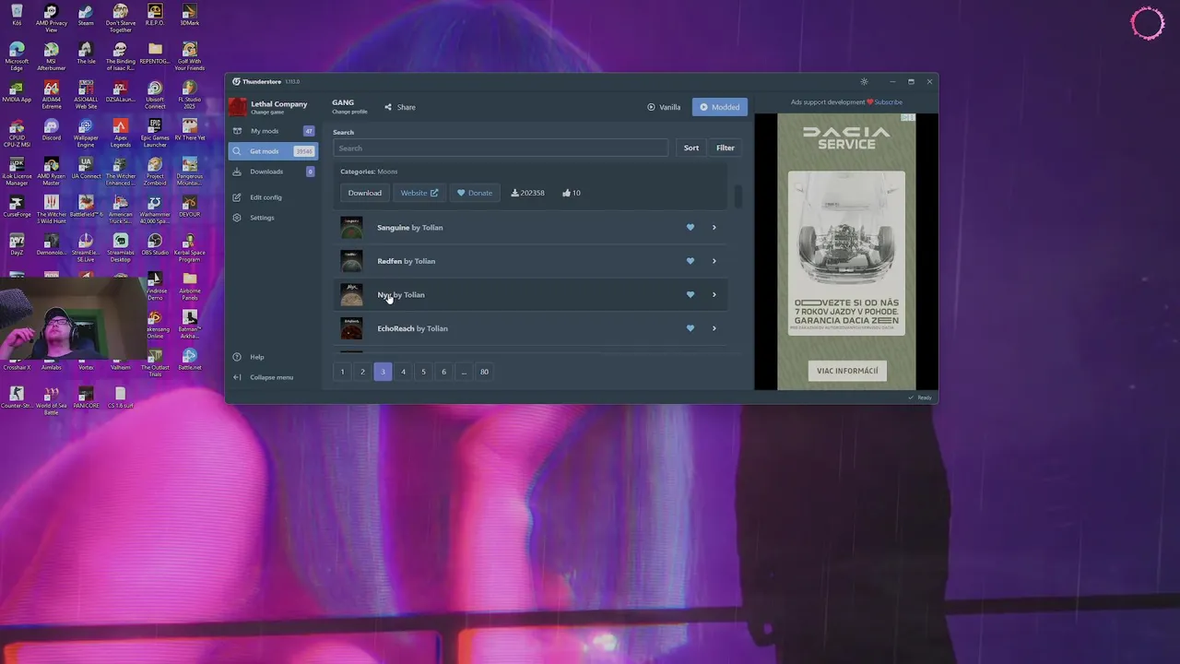
Task: Go to page 1 of mods
Action: point(342,372)
